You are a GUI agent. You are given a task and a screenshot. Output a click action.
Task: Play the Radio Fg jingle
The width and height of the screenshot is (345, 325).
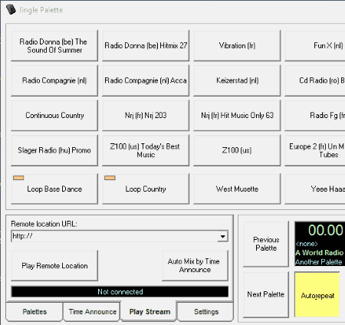315,116
